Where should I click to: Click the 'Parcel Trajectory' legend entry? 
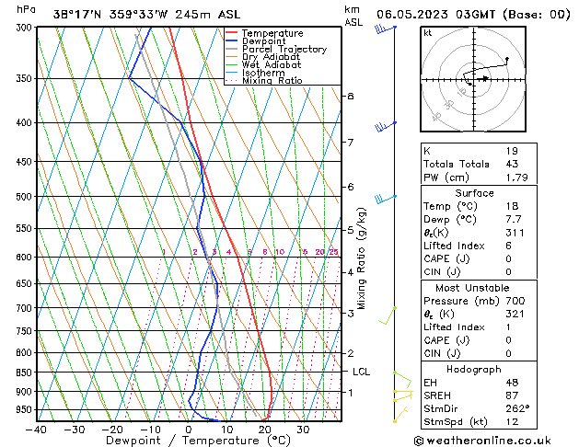coord(284,49)
